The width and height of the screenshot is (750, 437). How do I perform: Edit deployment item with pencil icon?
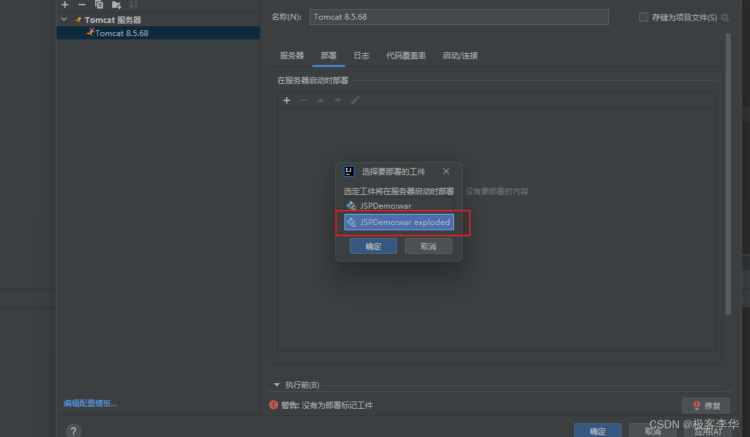click(x=355, y=100)
